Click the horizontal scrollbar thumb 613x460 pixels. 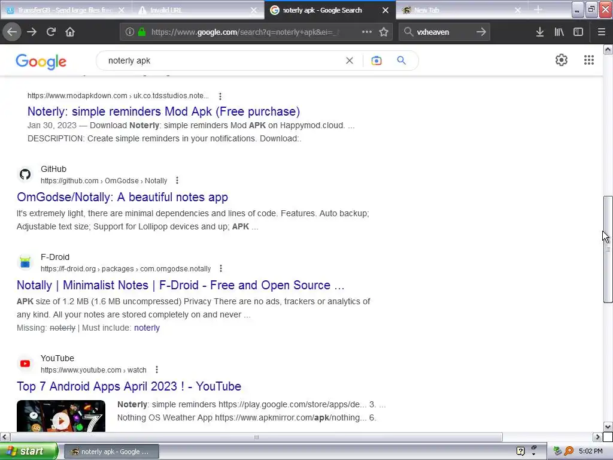click(256, 437)
